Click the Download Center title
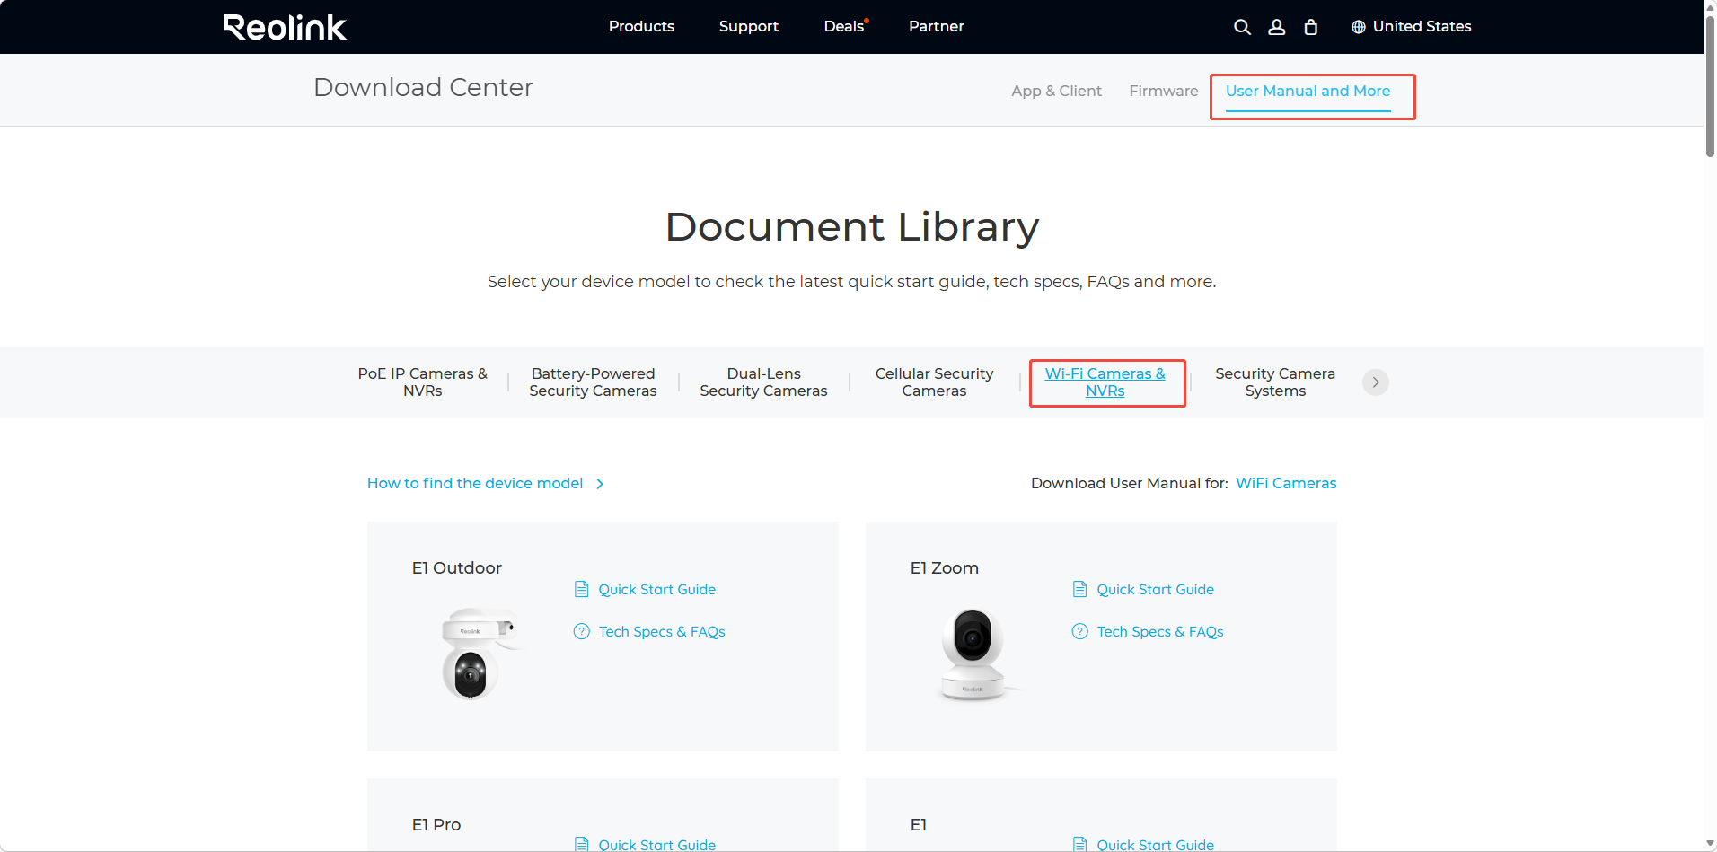 click(423, 87)
